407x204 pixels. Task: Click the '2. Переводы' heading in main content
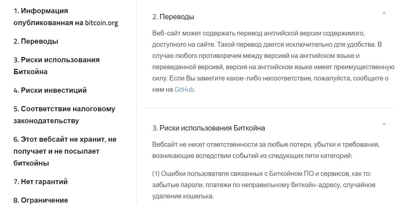point(173,17)
